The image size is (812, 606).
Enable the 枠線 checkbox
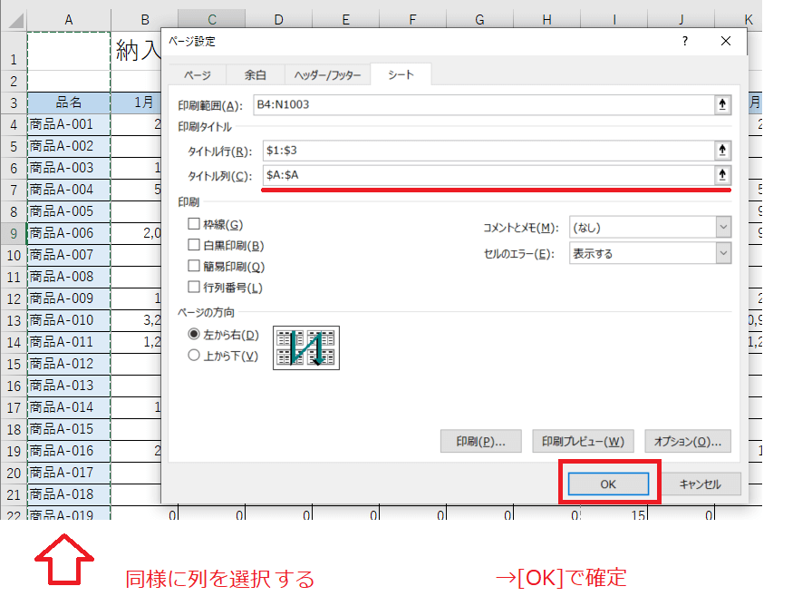(x=195, y=221)
